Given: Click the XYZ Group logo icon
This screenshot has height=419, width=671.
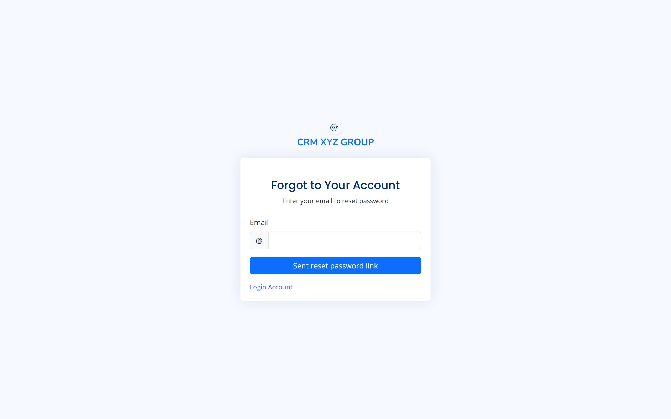Looking at the screenshot, I should coord(334,127).
